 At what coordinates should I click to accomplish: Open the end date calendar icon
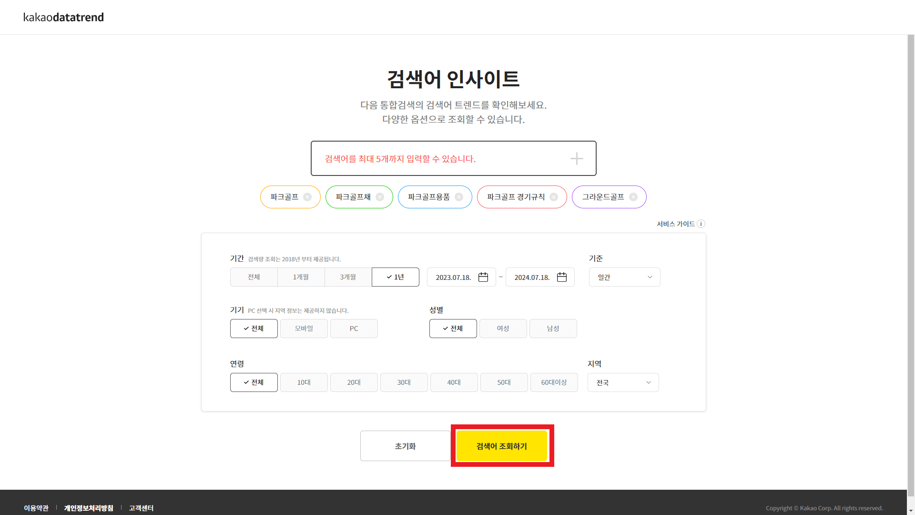562,277
